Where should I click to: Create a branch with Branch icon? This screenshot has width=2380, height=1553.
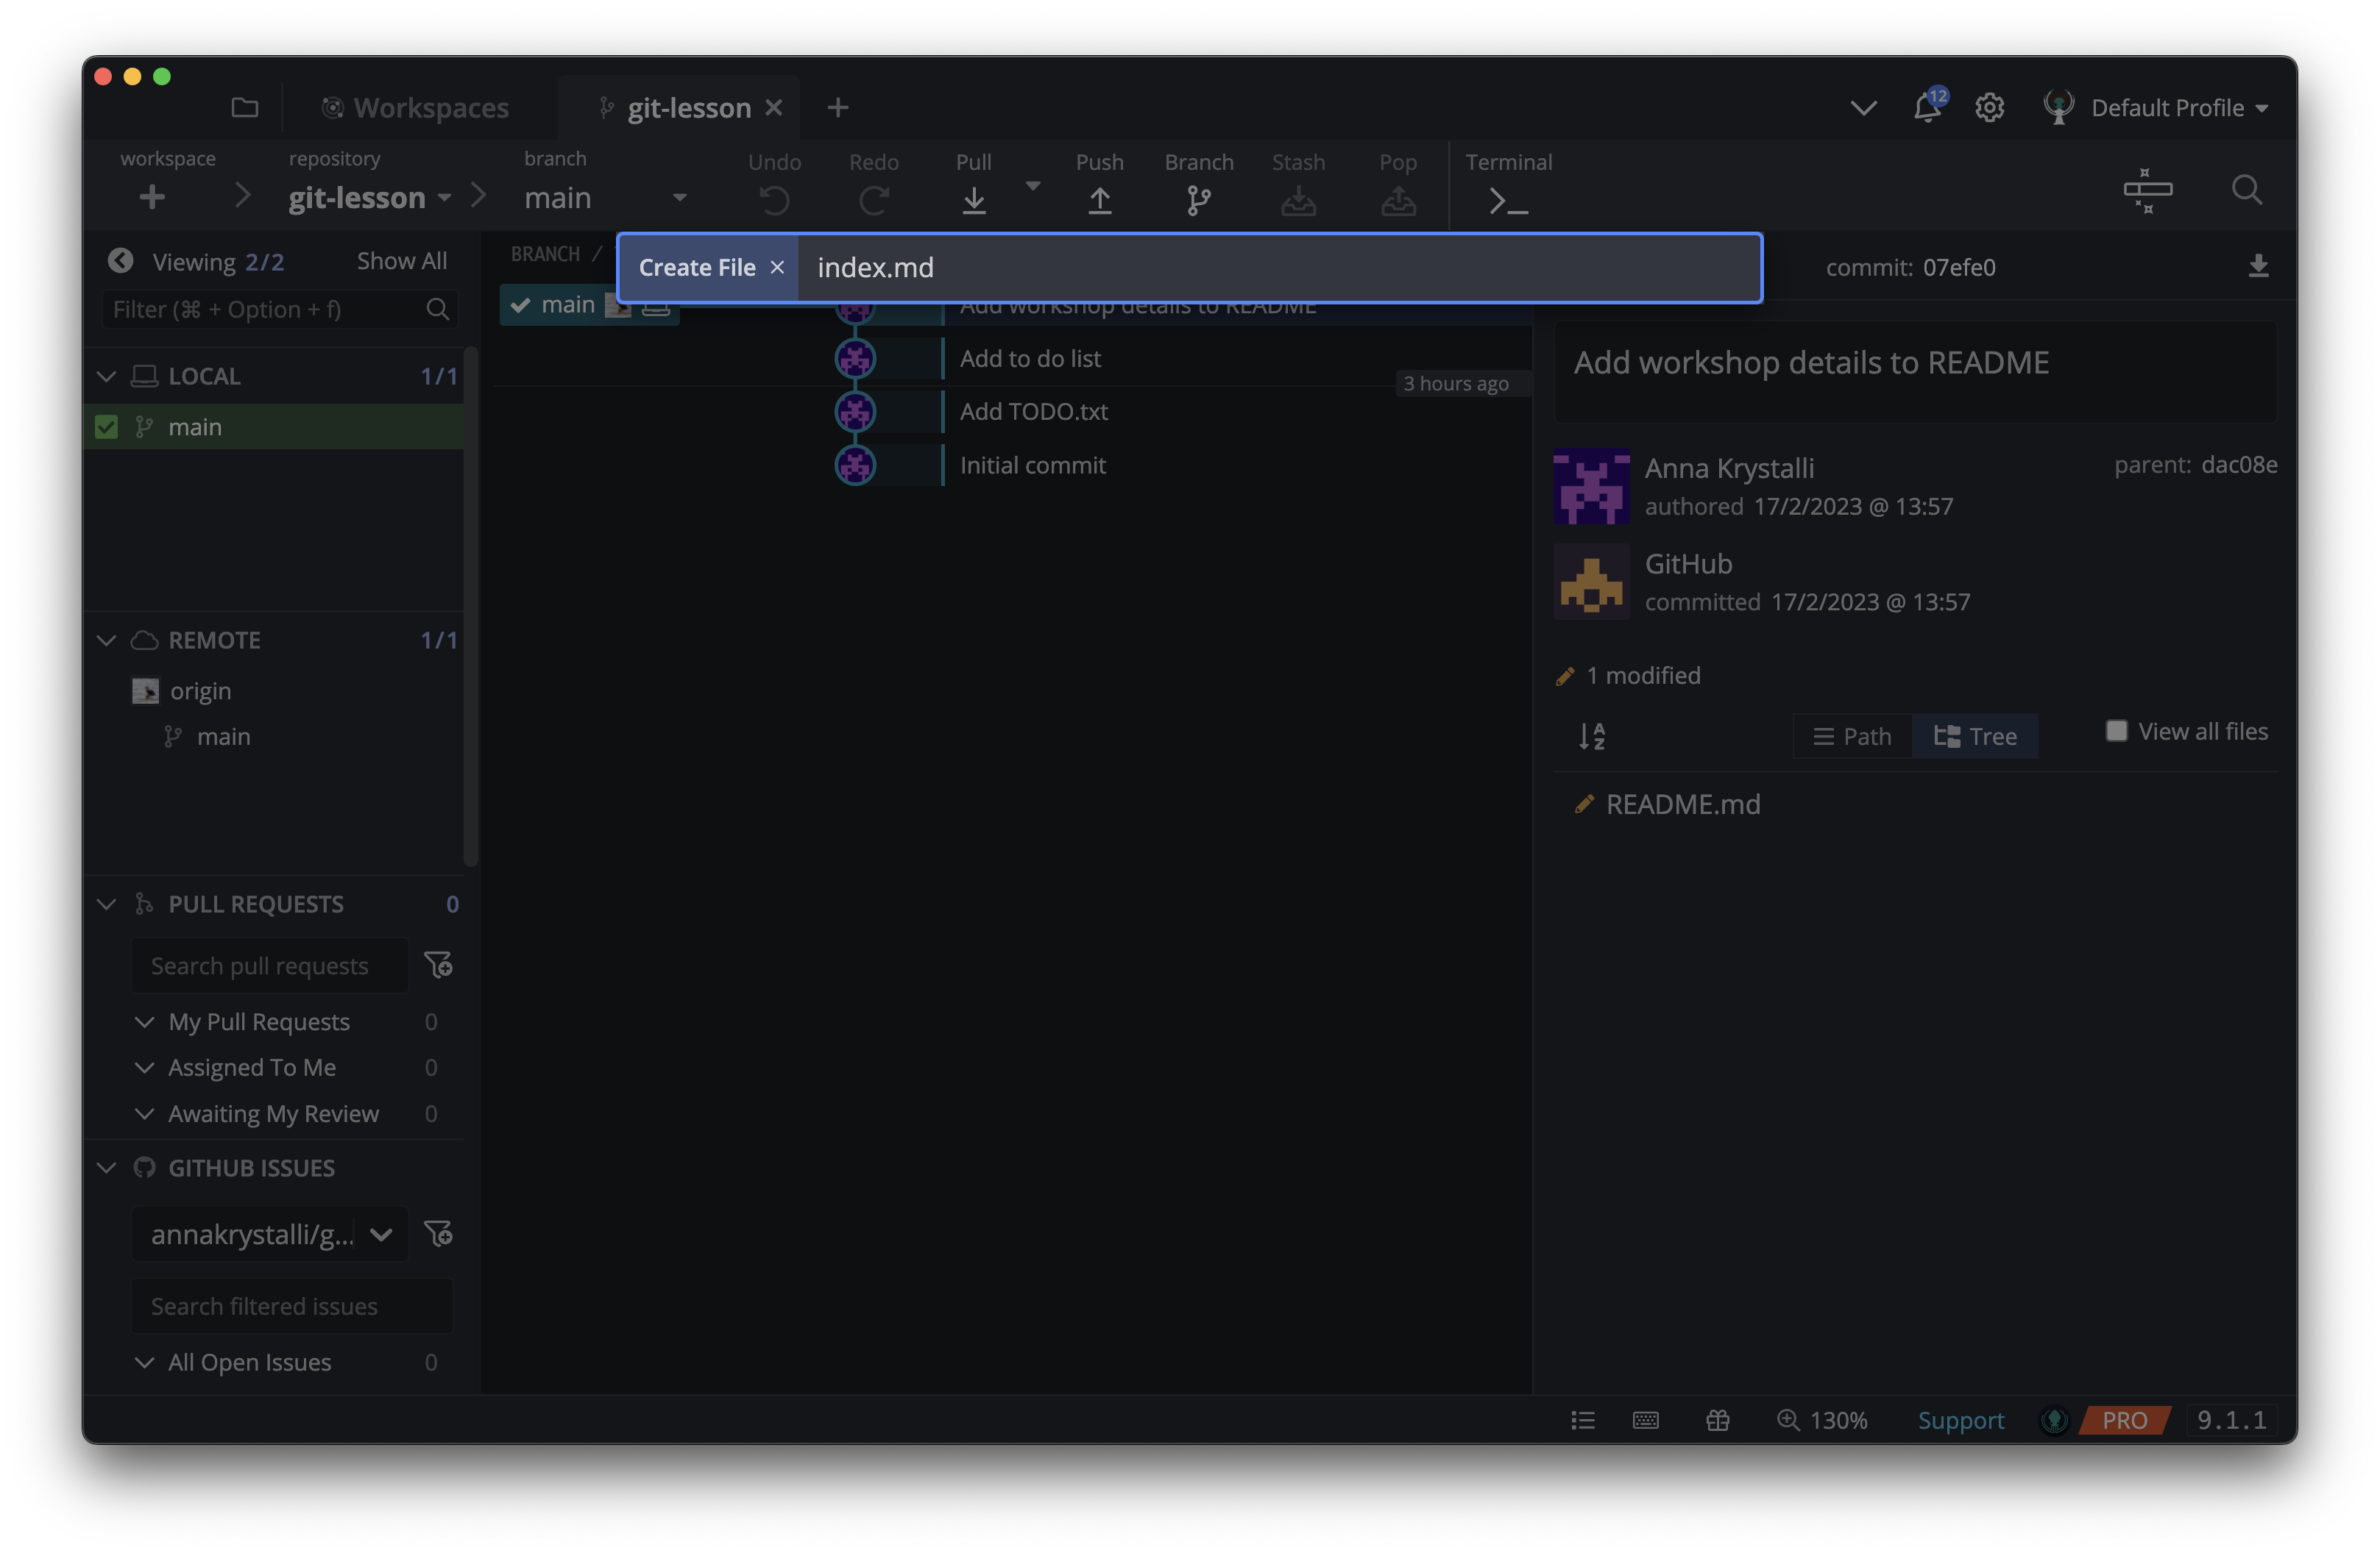[x=1198, y=201]
